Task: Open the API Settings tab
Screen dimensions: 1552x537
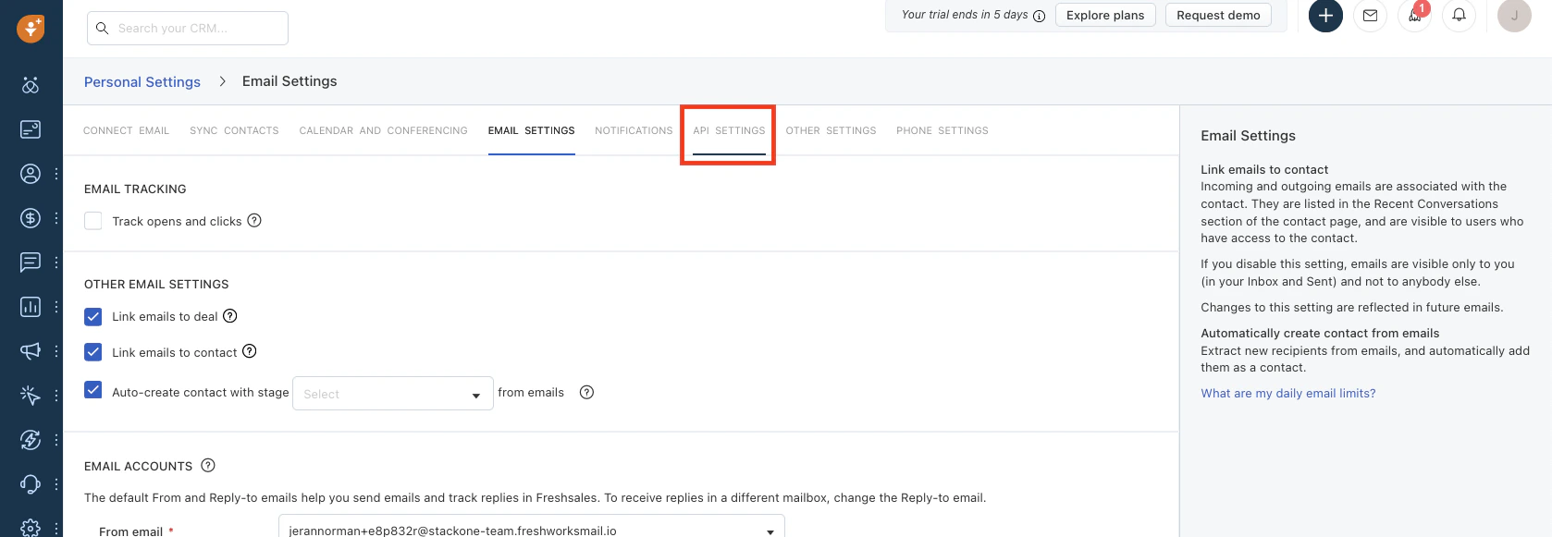Action: pos(729,130)
